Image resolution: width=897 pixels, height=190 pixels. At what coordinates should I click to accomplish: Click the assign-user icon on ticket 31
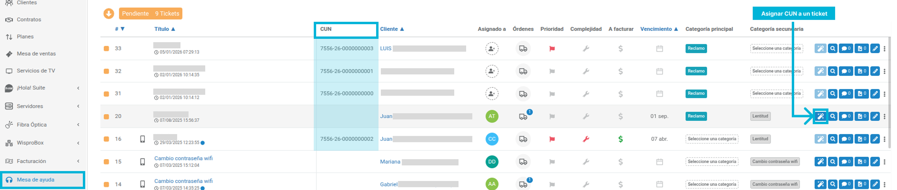tap(492, 93)
